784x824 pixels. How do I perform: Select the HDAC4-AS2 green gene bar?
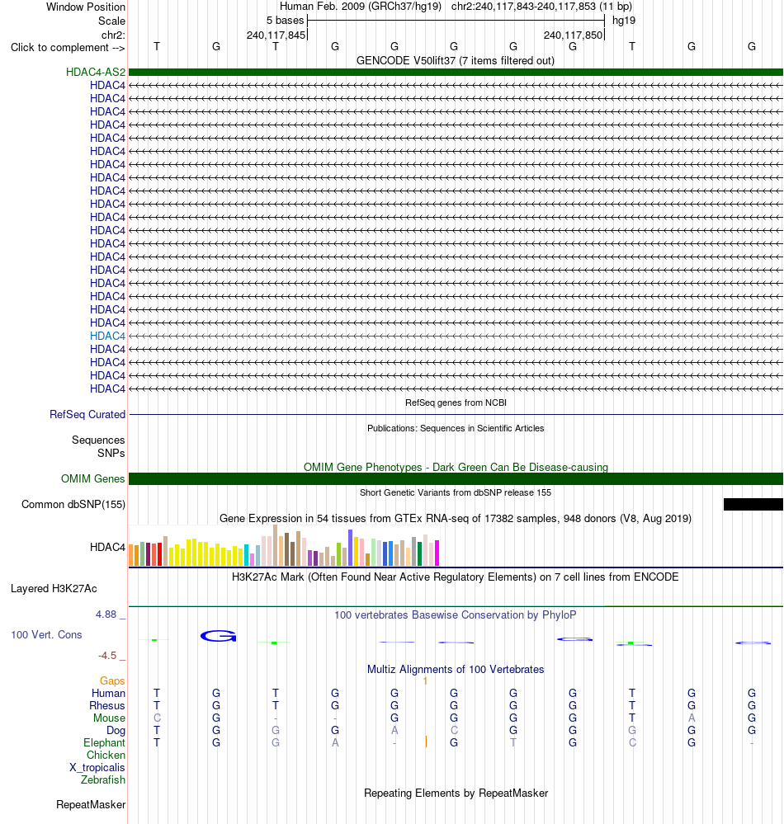click(456, 72)
